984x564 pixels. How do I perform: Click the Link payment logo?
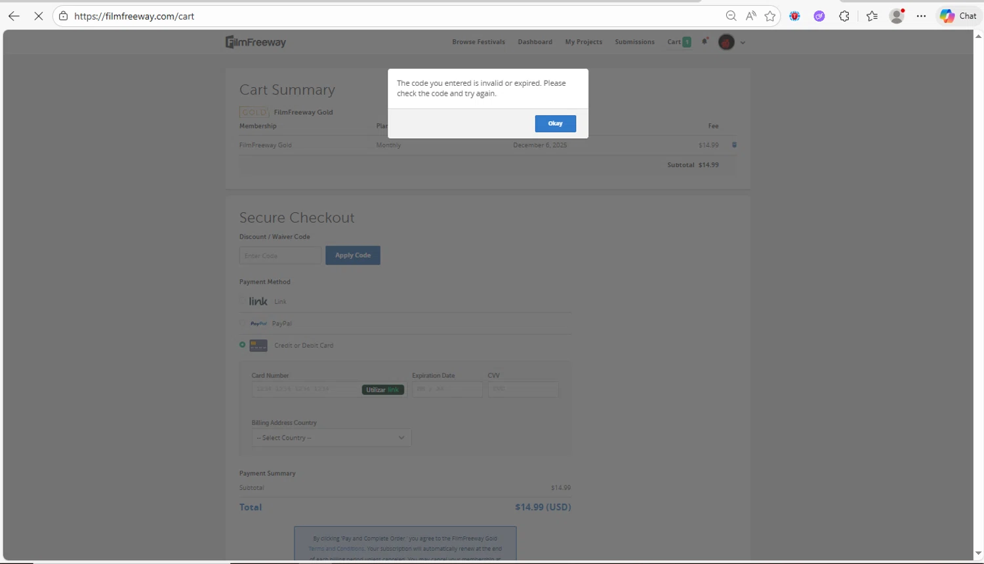tap(258, 301)
